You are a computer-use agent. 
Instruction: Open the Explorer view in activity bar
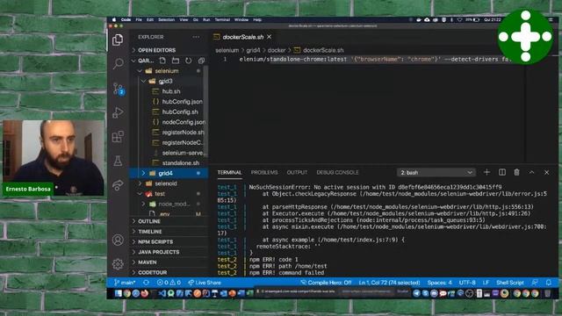118,39
